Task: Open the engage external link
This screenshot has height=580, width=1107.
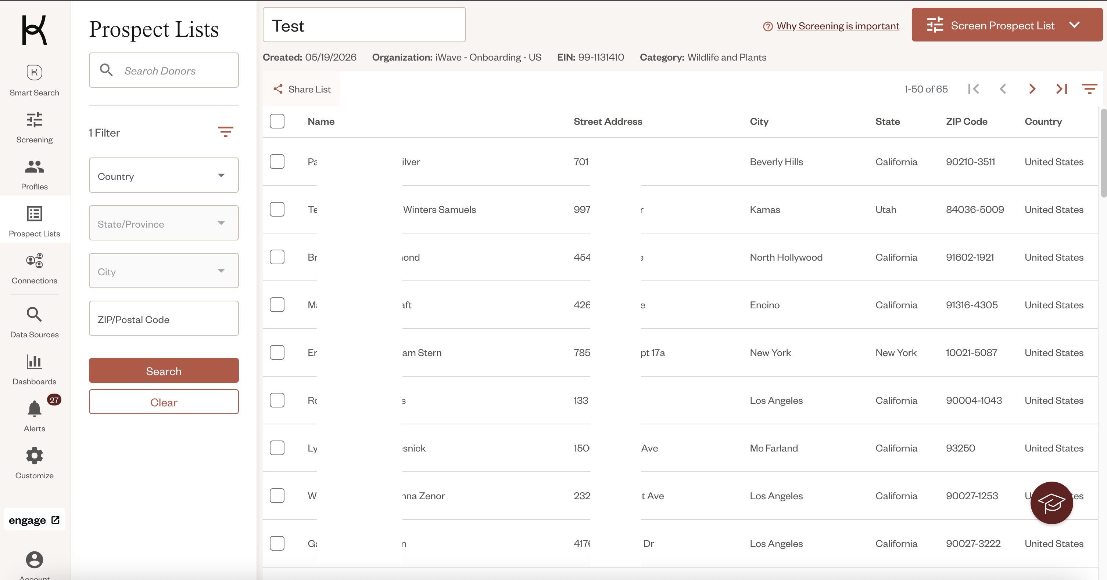Action: (x=35, y=519)
